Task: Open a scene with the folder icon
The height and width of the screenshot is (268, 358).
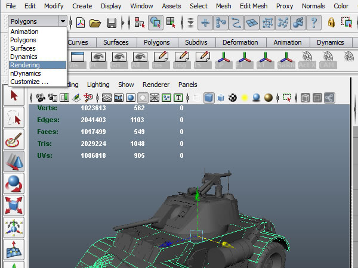Action: pos(95,23)
